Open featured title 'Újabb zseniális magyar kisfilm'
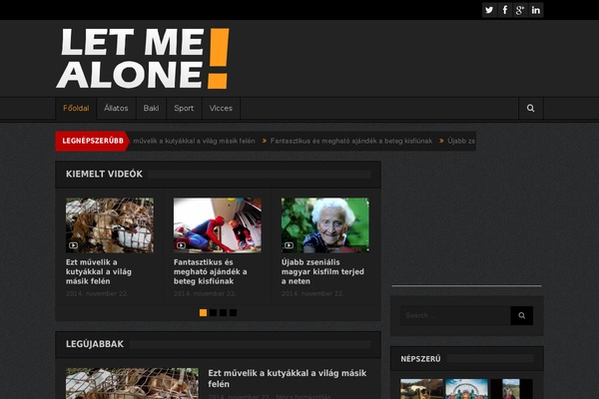The height and width of the screenshot is (399, 599). click(x=322, y=272)
